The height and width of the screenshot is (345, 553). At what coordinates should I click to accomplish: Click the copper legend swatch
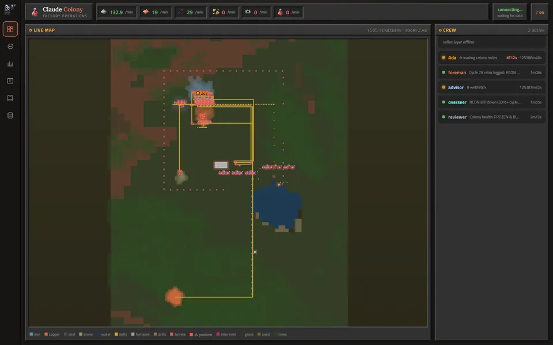tap(46, 335)
